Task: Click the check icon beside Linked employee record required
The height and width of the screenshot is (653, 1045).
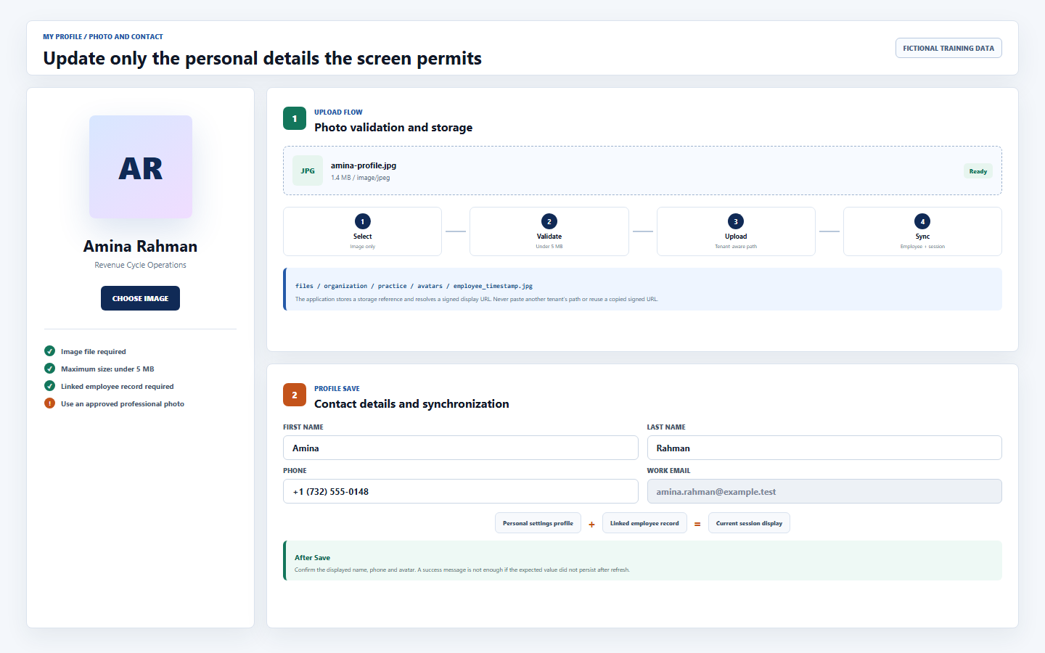Action: coord(49,386)
